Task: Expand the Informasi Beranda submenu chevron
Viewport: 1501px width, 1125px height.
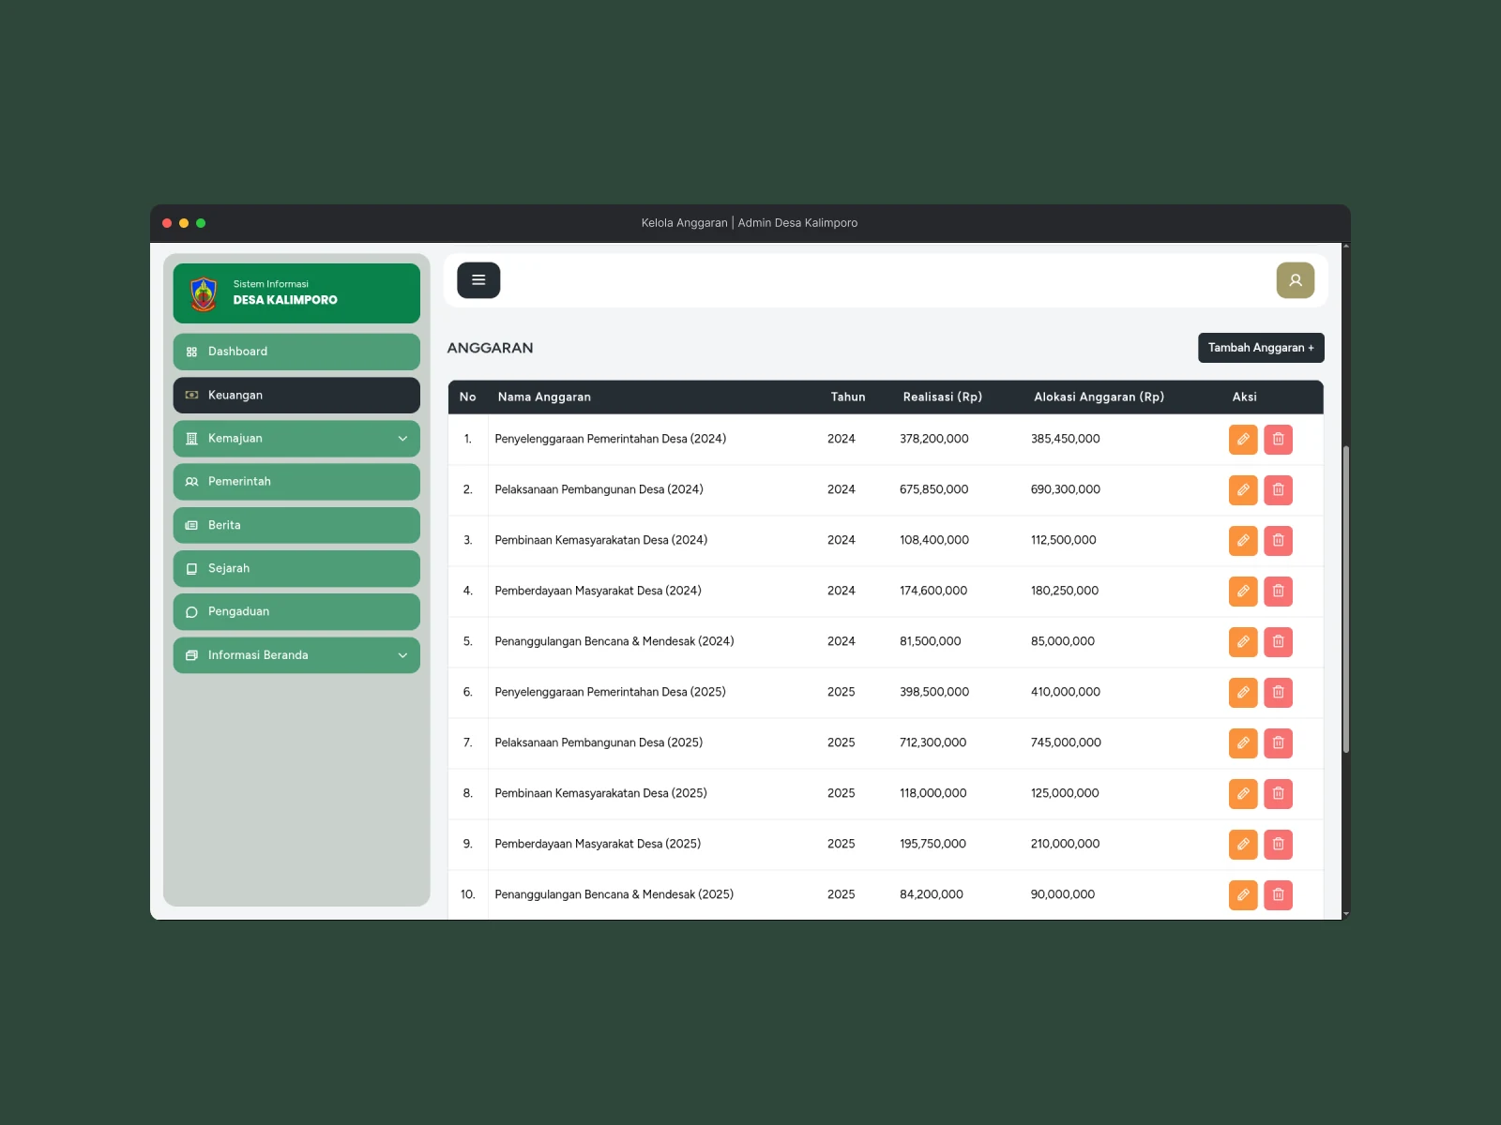Action: [402, 655]
